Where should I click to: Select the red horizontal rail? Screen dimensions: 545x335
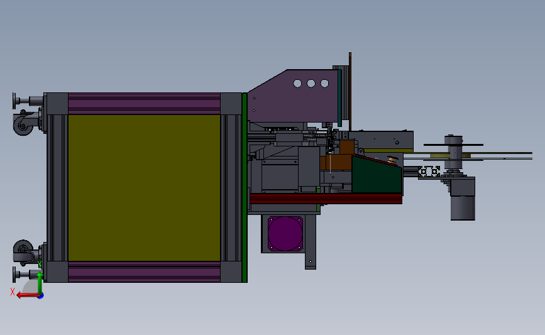point(326,199)
